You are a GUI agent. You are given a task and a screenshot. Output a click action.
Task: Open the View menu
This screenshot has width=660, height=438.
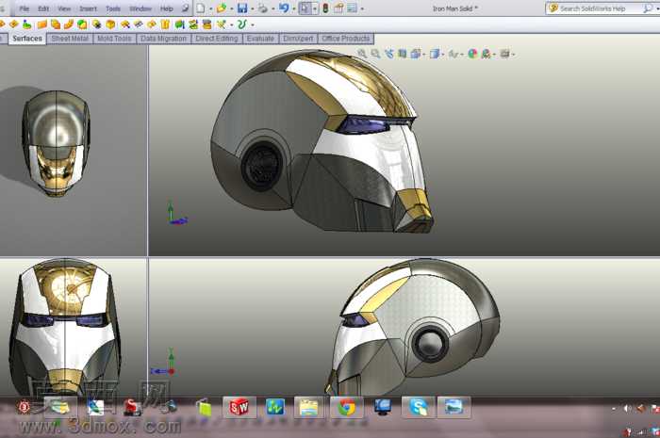tap(64, 8)
